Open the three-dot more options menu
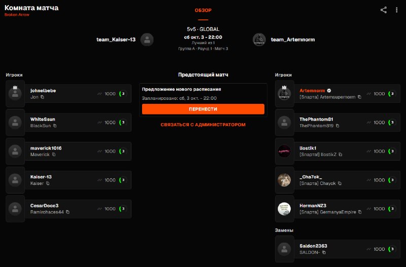The width and height of the screenshot is (406, 267). 397,10
